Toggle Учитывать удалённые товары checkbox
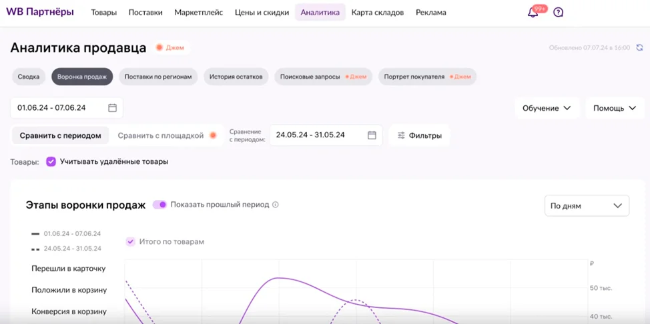 [x=51, y=161]
